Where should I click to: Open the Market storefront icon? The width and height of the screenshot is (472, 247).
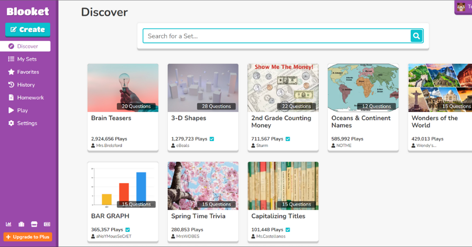[34, 224]
